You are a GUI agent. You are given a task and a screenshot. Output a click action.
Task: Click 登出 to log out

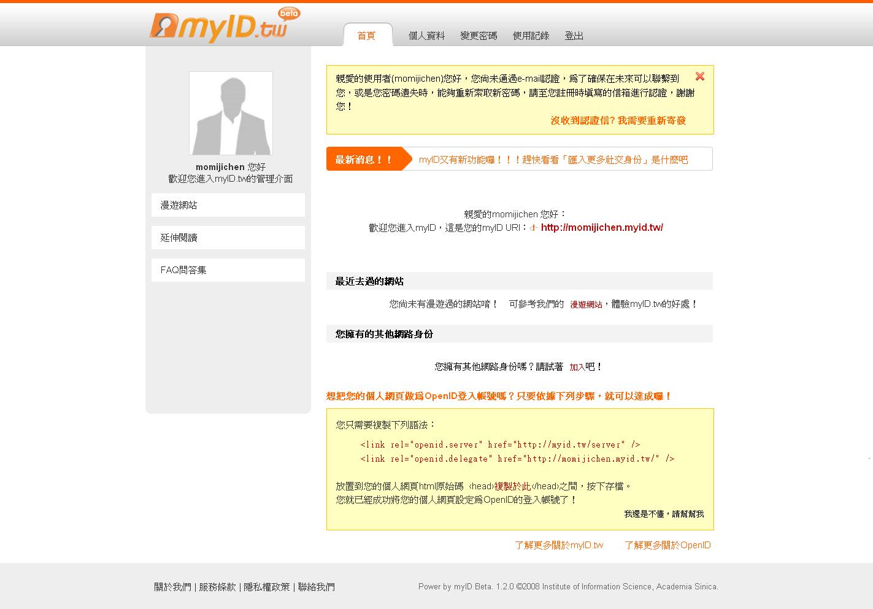click(574, 36)
